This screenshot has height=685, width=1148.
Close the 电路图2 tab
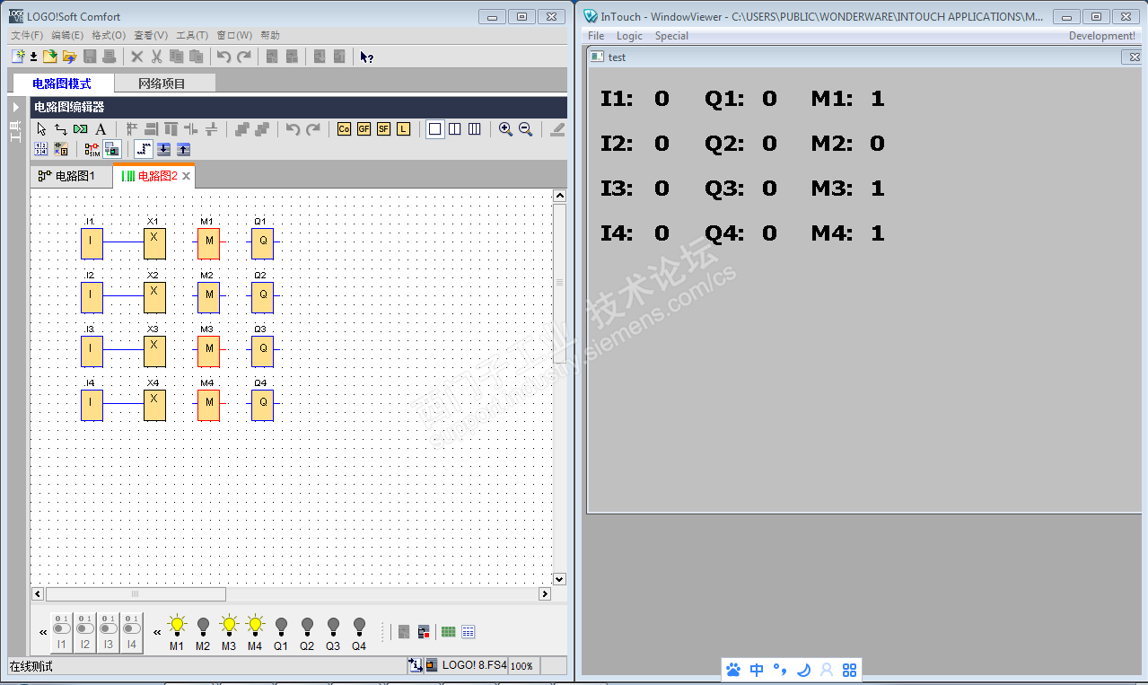[186, 176]
